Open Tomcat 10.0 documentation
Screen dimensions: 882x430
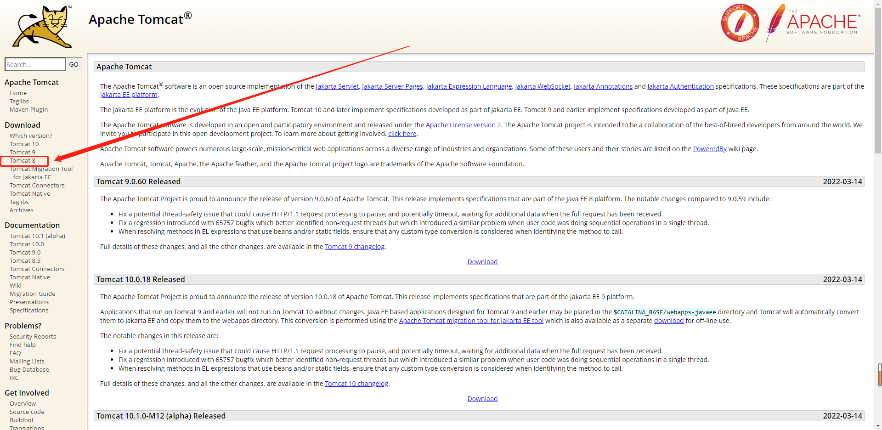point(27,244)
